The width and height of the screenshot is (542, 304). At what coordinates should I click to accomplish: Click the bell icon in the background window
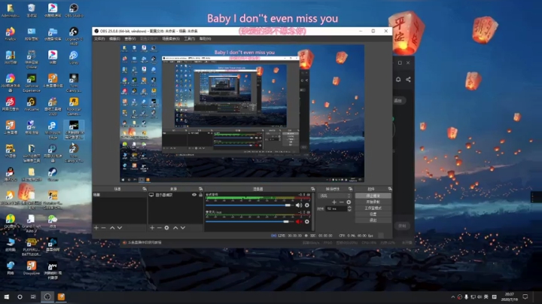[398, 80]
